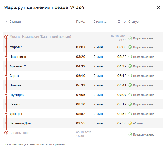This screenshot has width=165, height=149.
Task: Click the destination station marker at Казань Пасс
Action: point(6,133)
